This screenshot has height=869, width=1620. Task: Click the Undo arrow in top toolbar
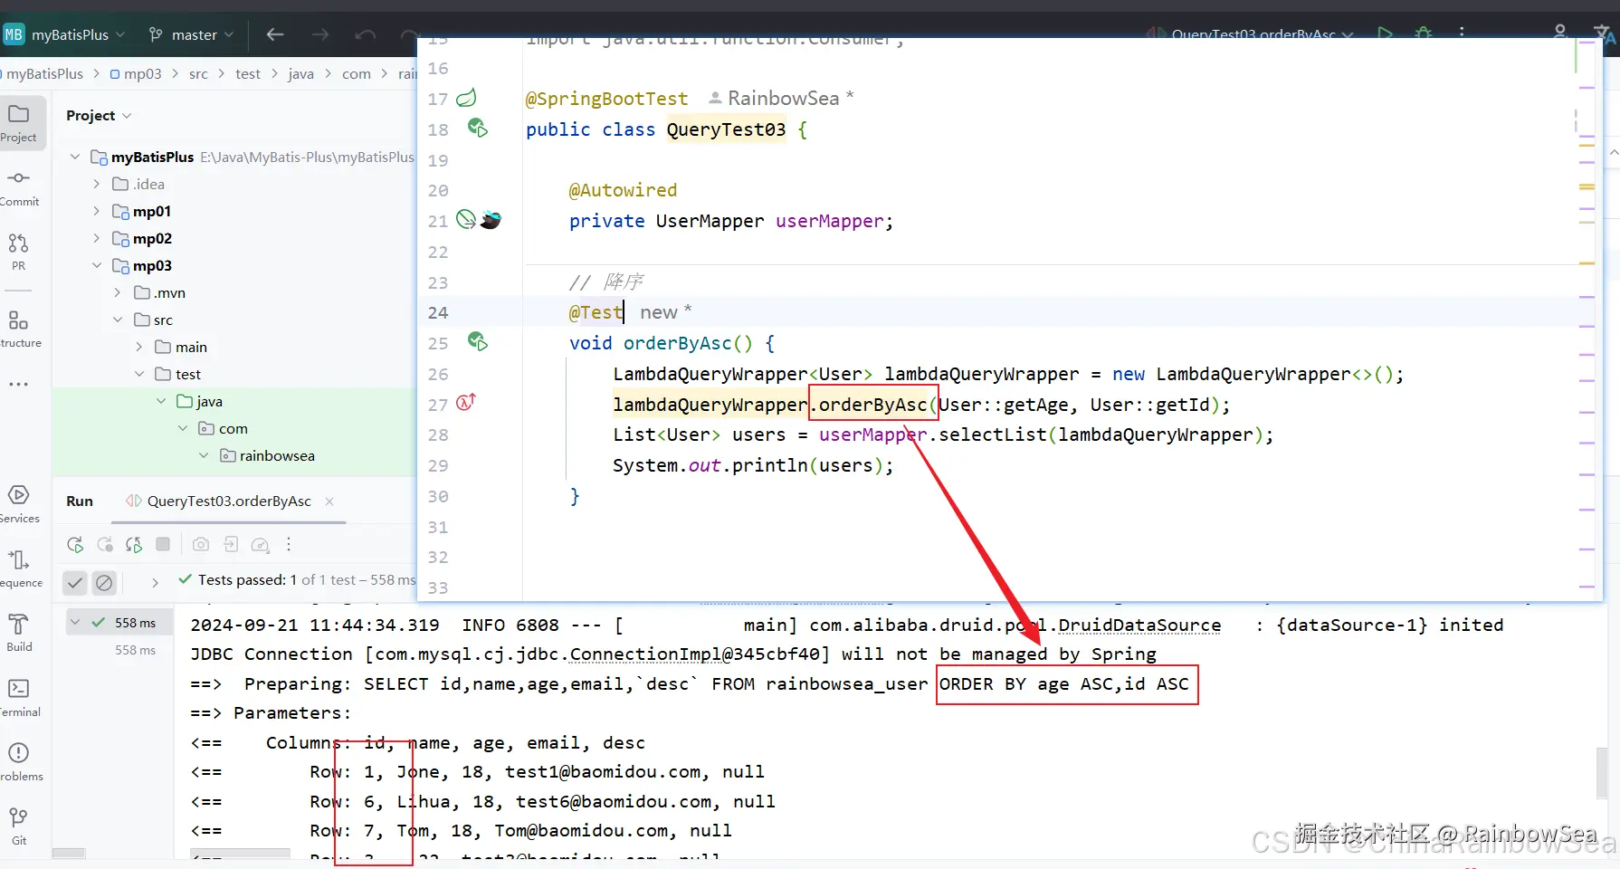tap(366, 34)
